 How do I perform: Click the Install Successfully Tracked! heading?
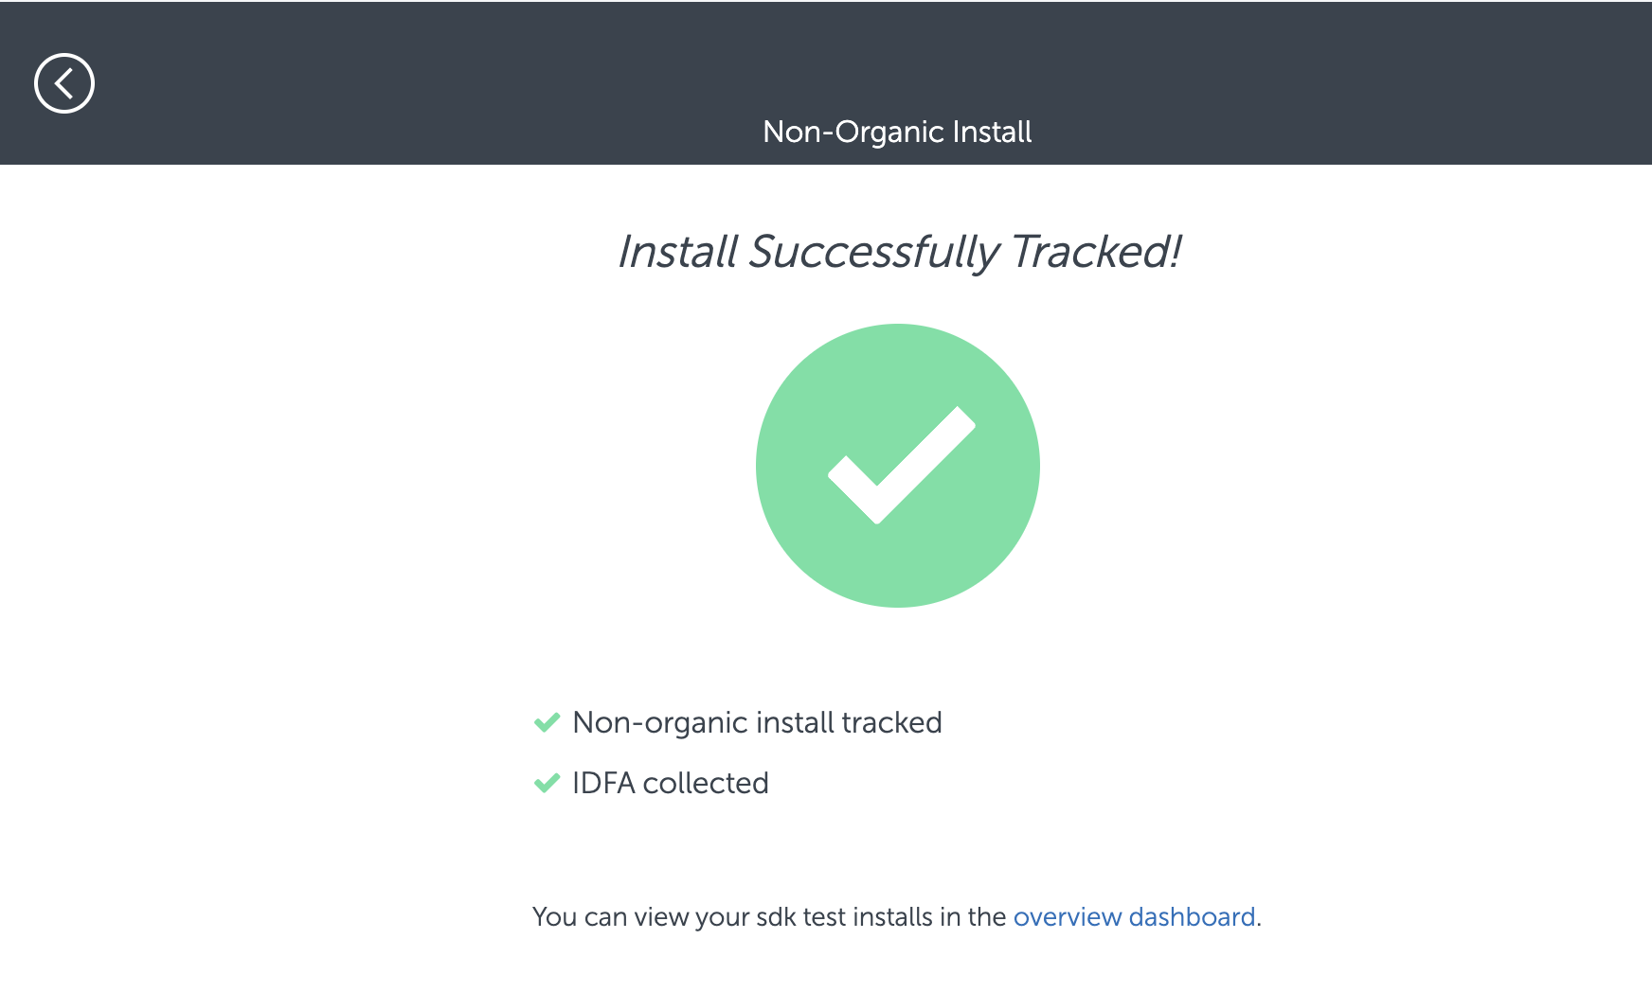click(x=898, y=253)
